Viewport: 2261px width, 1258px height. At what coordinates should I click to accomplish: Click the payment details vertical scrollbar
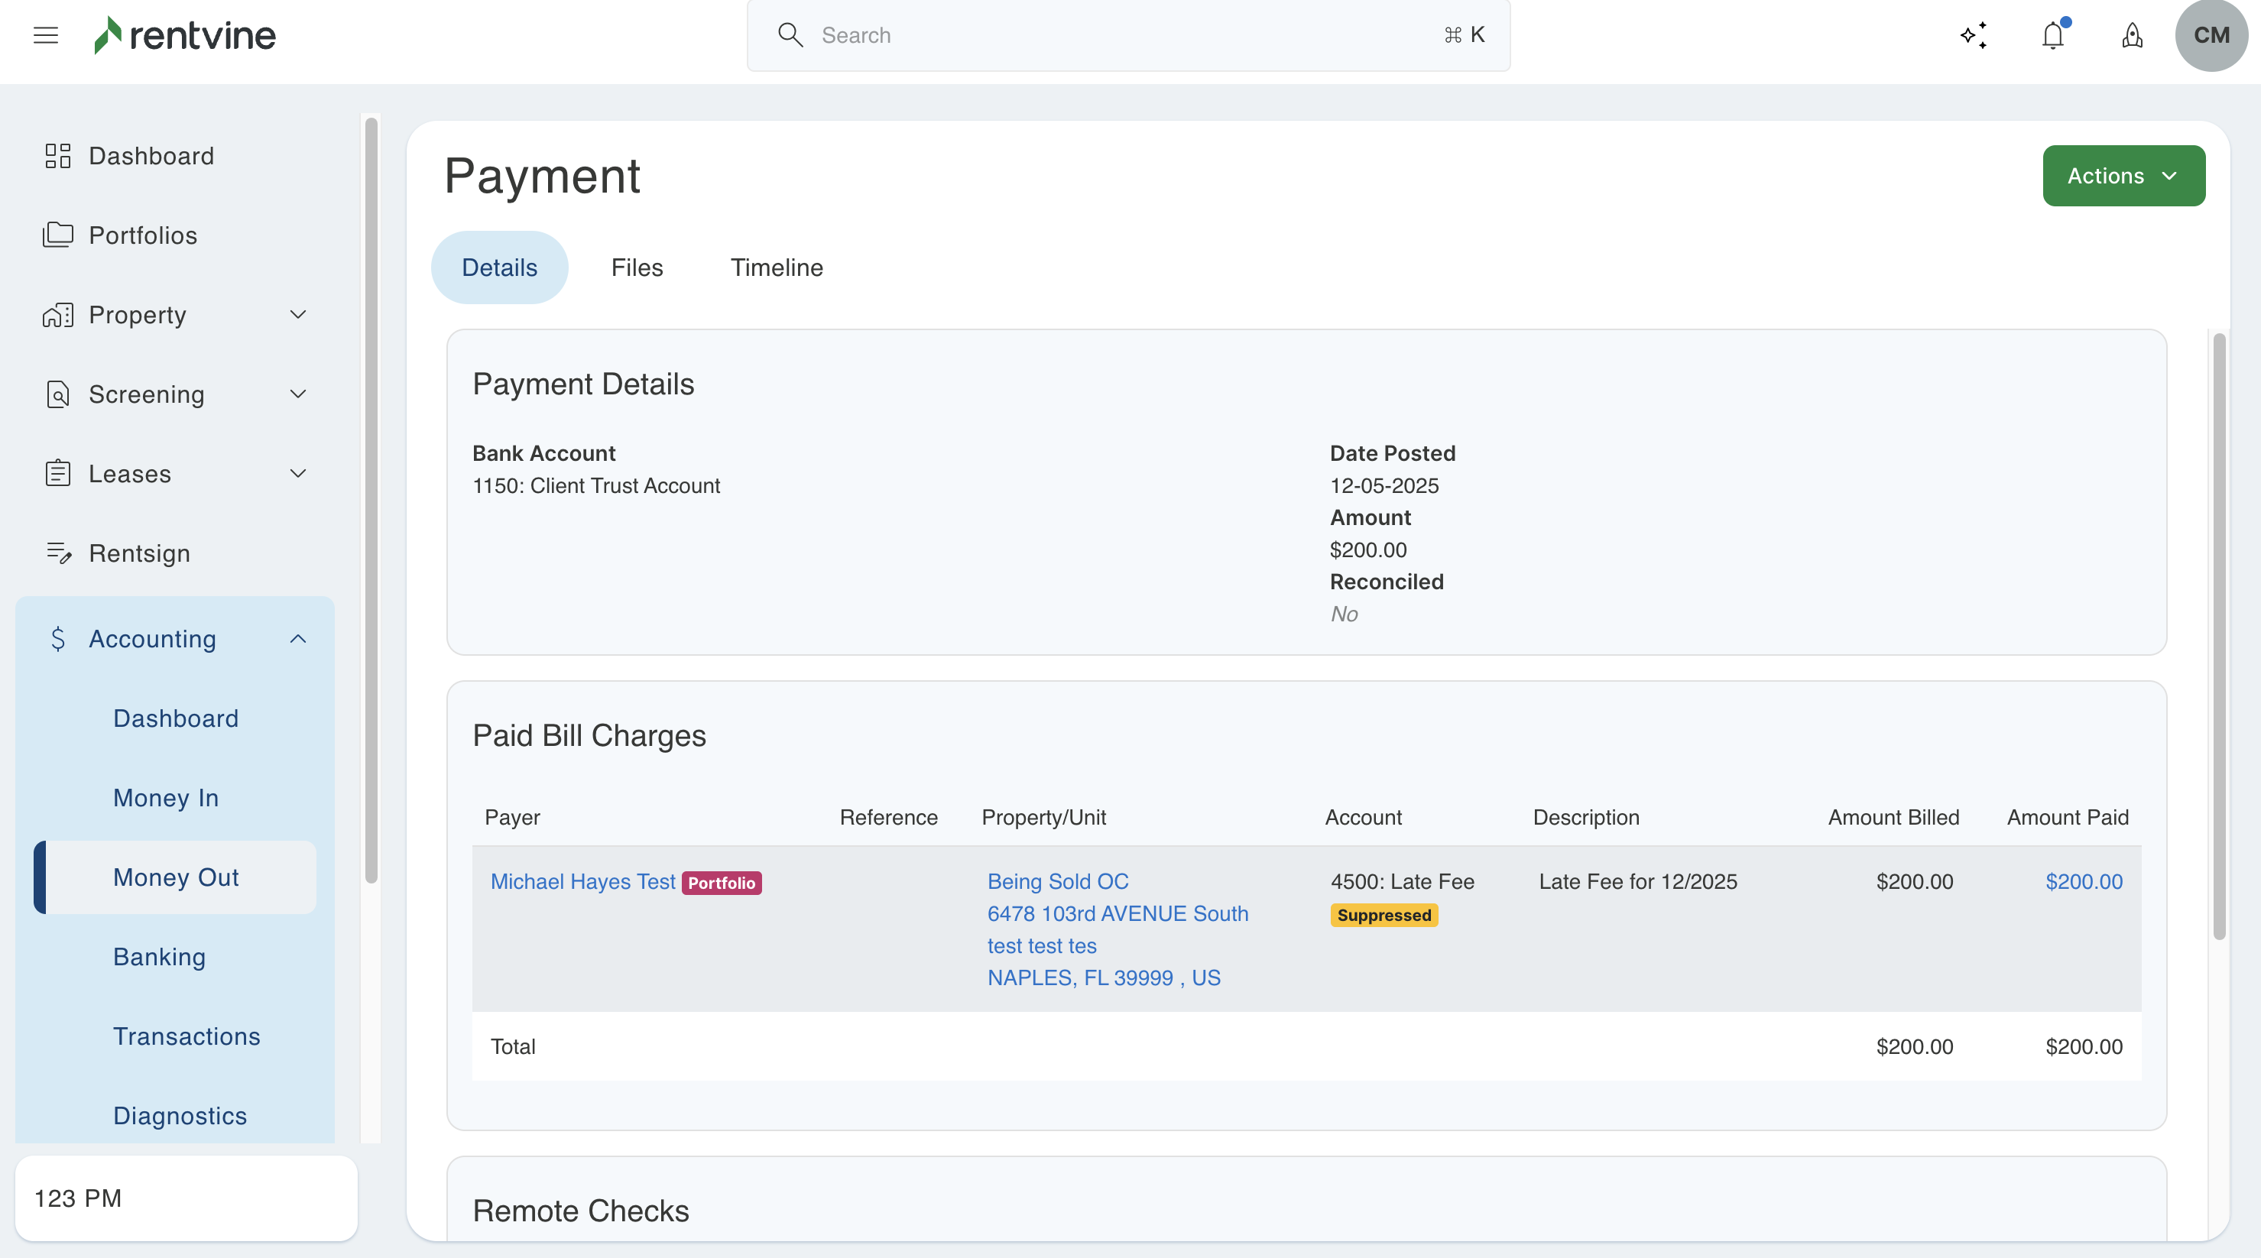2218,636
